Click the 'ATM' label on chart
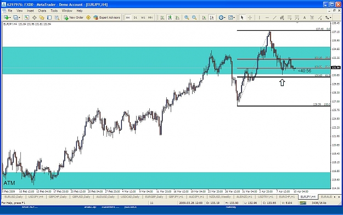 click(x=9, y=183)
